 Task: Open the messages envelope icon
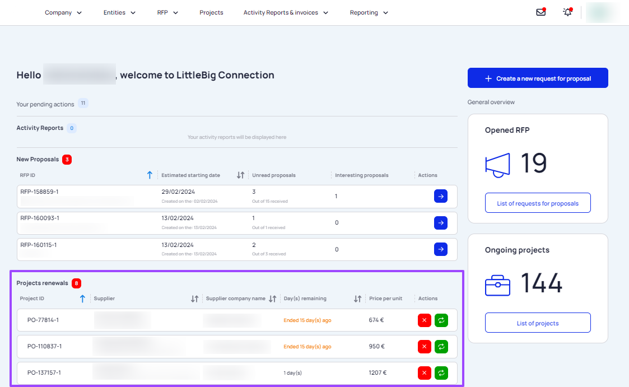[x=541, y=12]
